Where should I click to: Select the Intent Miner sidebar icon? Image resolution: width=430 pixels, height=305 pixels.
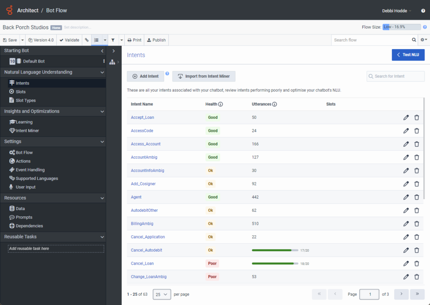(x=13, y=130)
